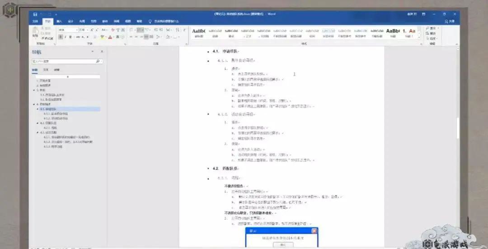The height and width of the screenshot is (249, 488).
Task: Click the text highlight color button
Action: click(103, 37)
